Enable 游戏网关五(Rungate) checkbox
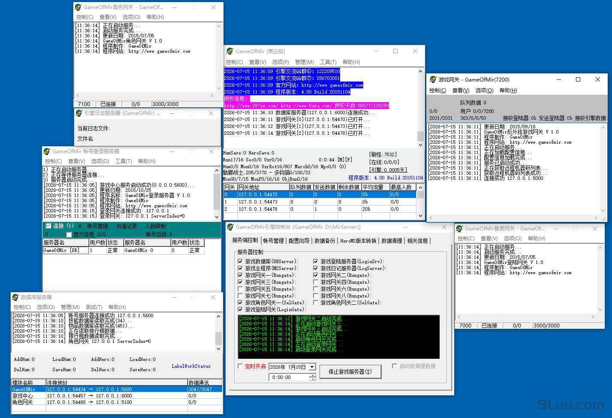 click(x=240, y=289)
